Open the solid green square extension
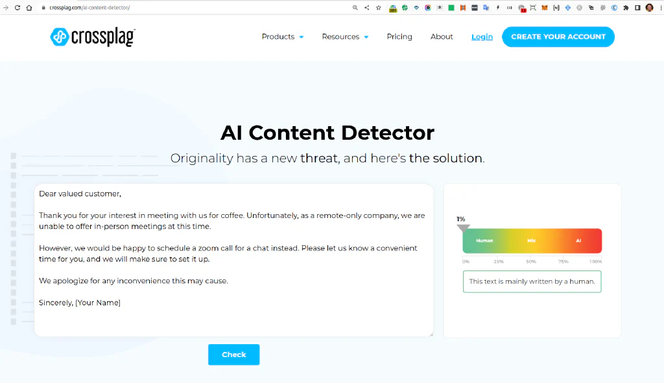 (x=451, y=8)
